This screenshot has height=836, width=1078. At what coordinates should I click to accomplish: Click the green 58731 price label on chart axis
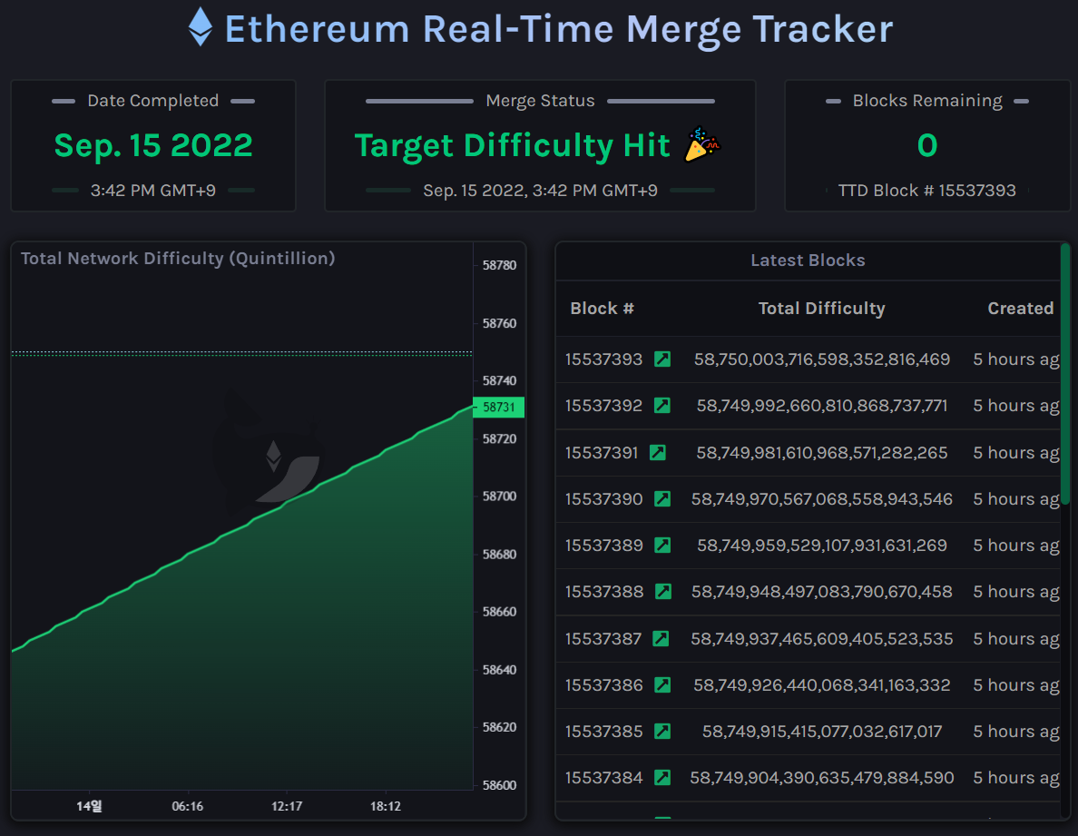pos(499,408)
